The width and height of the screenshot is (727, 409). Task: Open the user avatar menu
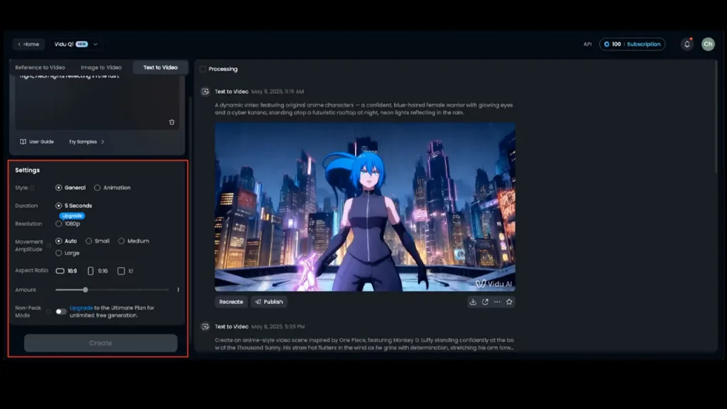pos(708,44)
